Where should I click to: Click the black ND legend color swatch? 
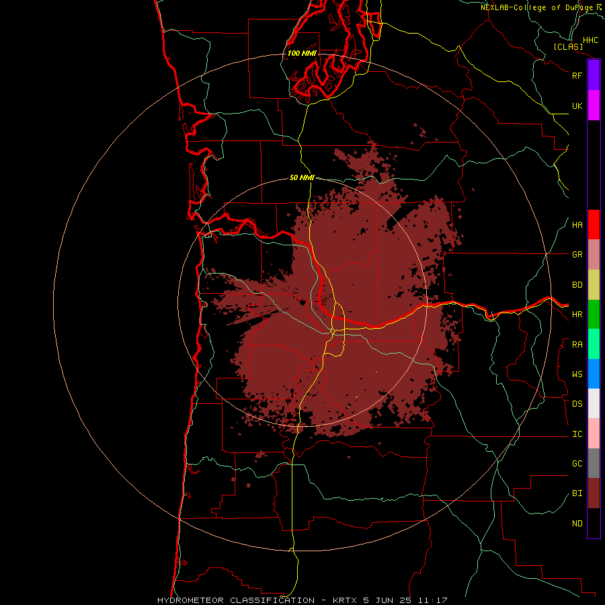coord(594,523)
